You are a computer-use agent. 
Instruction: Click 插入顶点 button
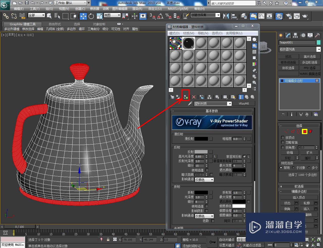[299, 197]
